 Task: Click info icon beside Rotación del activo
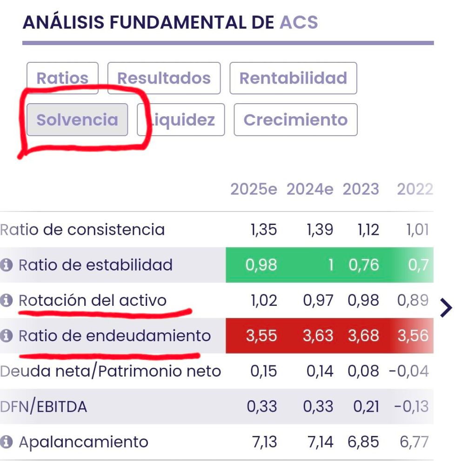7,301
